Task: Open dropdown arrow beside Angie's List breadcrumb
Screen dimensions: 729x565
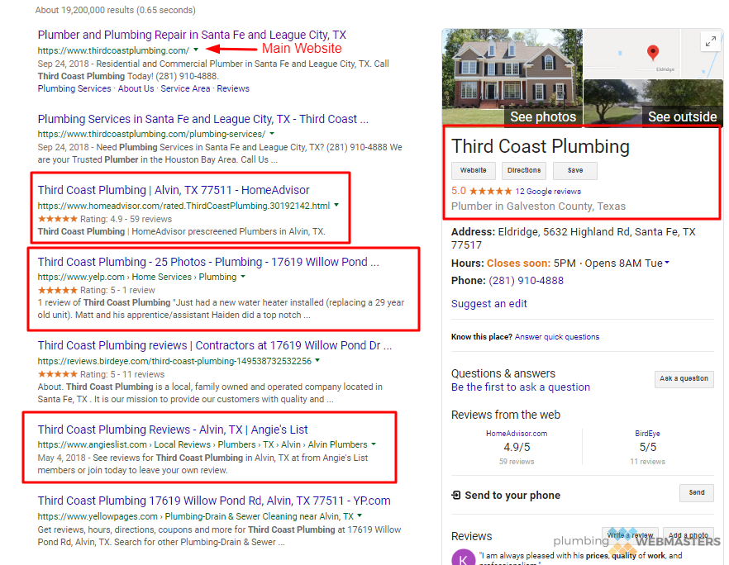Action: pos(374,444)
